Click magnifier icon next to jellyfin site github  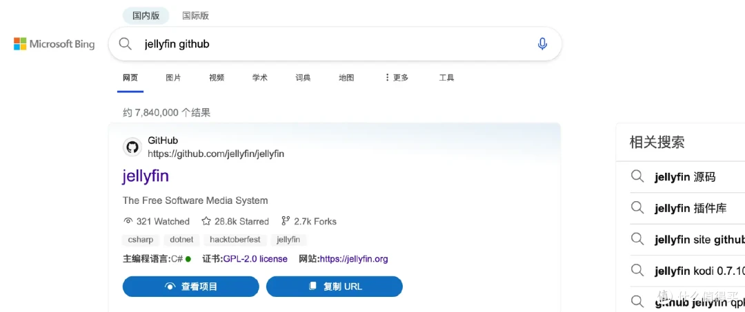click(637, 239)
